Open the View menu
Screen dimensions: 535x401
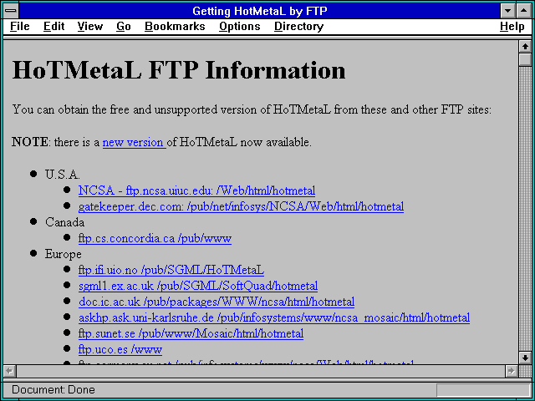point(90,26)
